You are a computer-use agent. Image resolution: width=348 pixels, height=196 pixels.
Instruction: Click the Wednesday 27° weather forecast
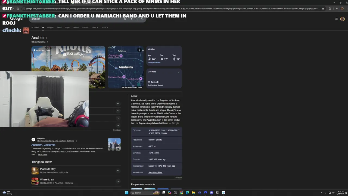(176, 58)
